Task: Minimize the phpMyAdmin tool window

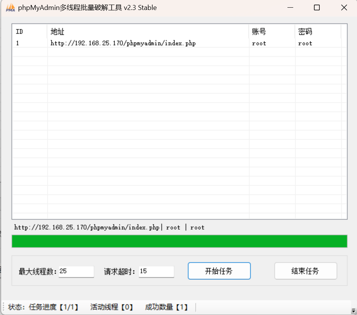Action: (x=290, y=8)
